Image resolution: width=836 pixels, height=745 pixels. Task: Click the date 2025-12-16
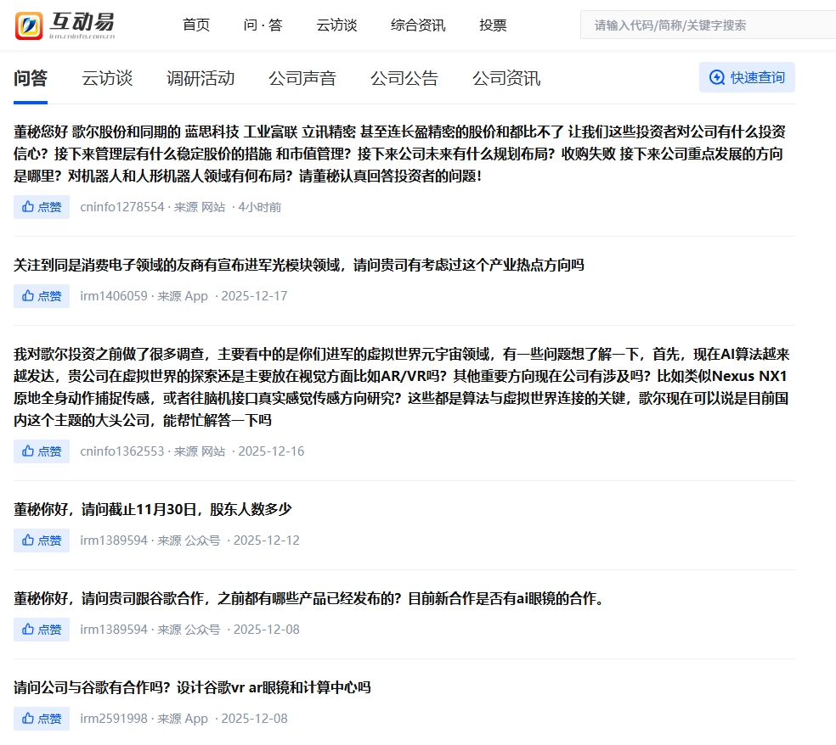point(271,451)
